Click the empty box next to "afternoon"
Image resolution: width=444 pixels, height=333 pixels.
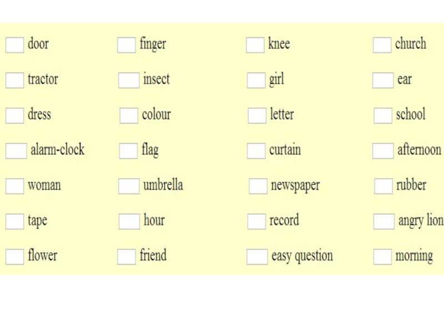[383, 151]
